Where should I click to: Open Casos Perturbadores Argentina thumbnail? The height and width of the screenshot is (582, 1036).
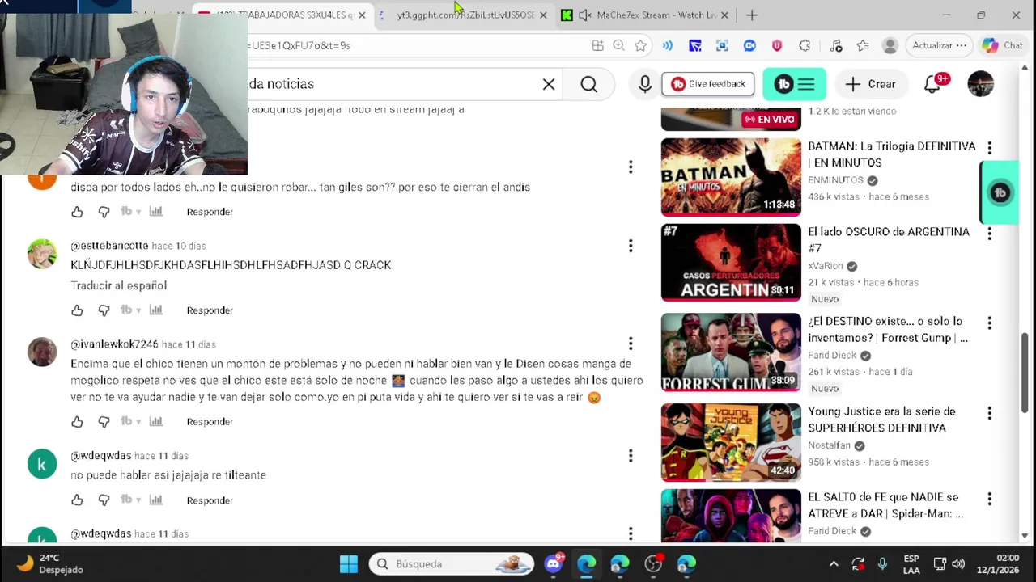(731, 264)
